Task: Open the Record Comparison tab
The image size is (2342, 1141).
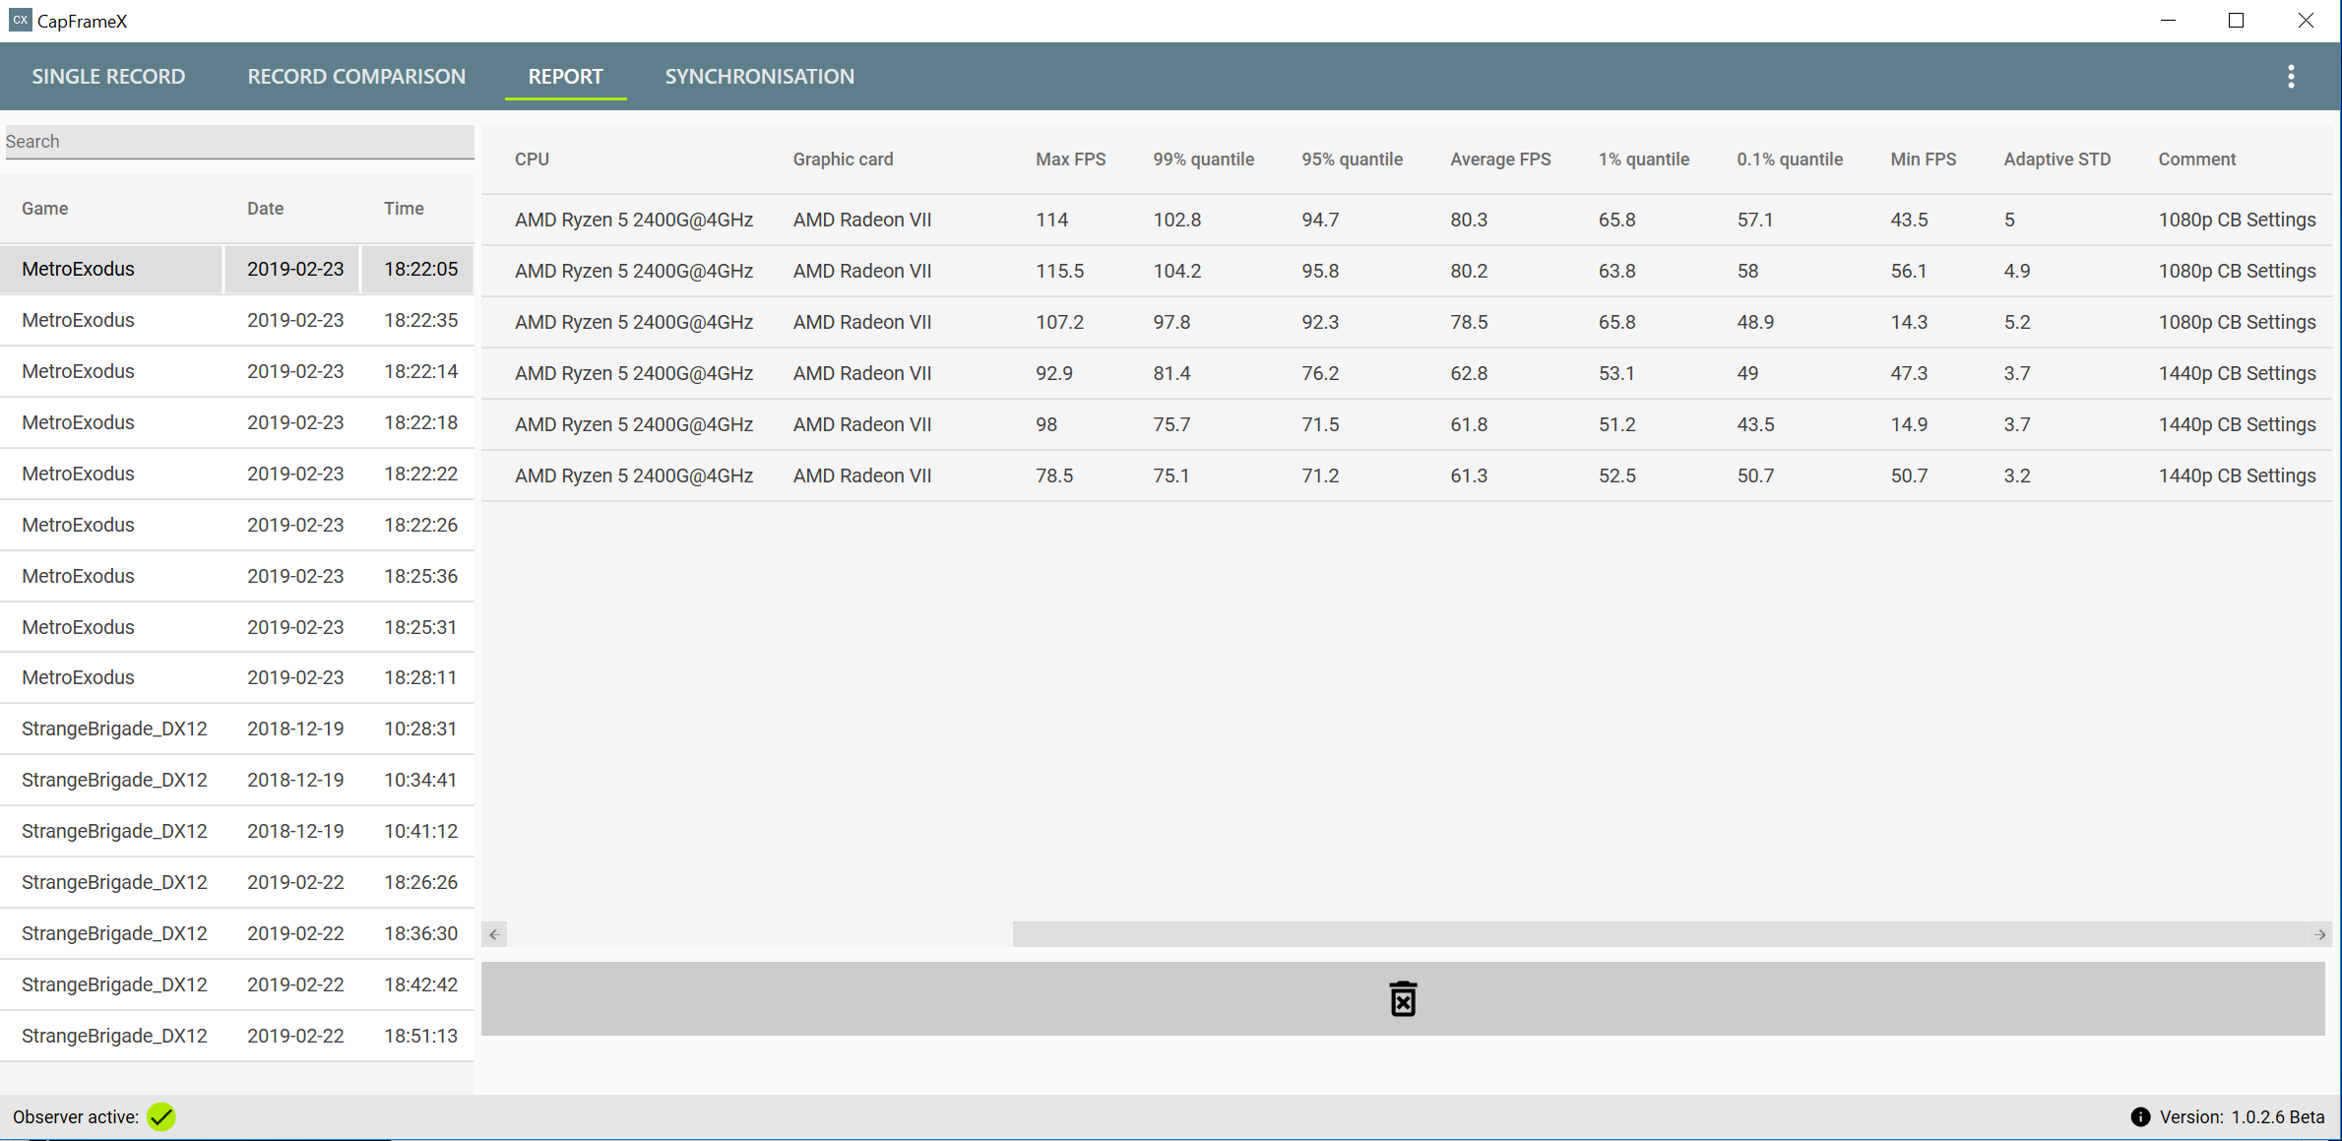Action: [x=356, y=77]
